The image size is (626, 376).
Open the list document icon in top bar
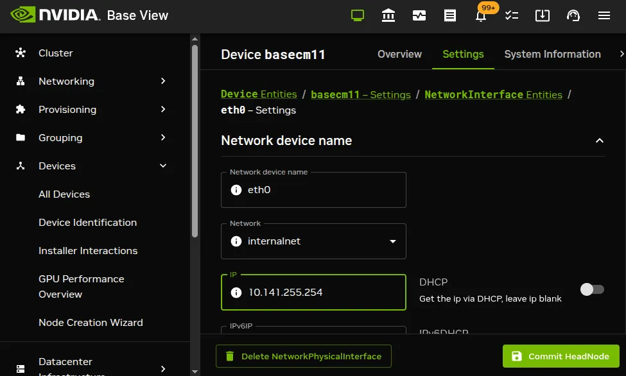[x=450, y=15]
